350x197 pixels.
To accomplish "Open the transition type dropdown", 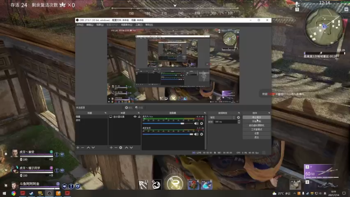I will pos(222,117).
